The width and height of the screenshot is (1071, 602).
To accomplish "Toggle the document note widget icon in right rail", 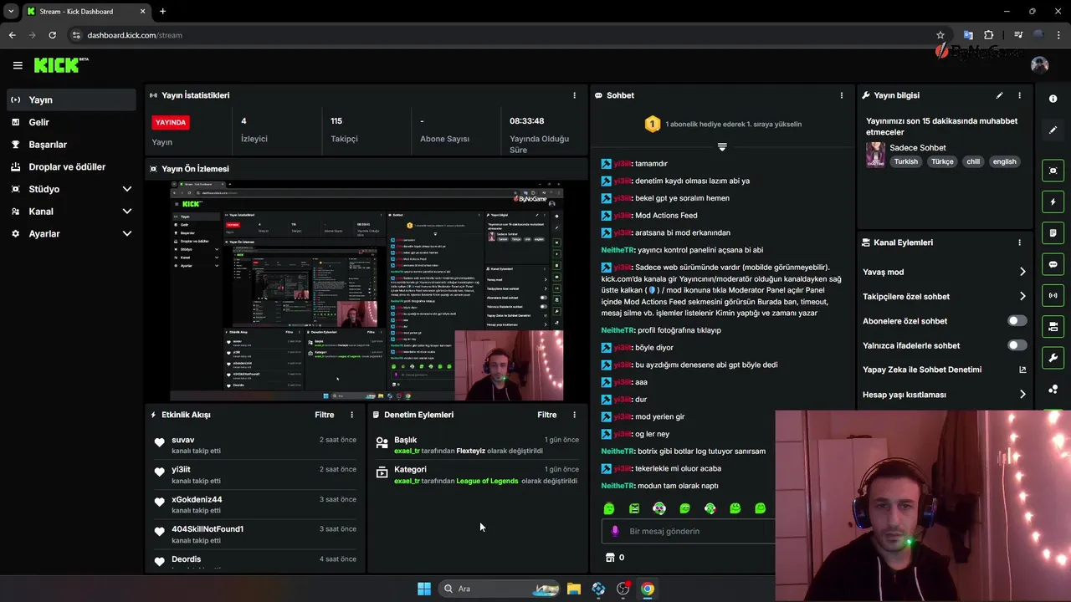I will [x=1053, y=232].
